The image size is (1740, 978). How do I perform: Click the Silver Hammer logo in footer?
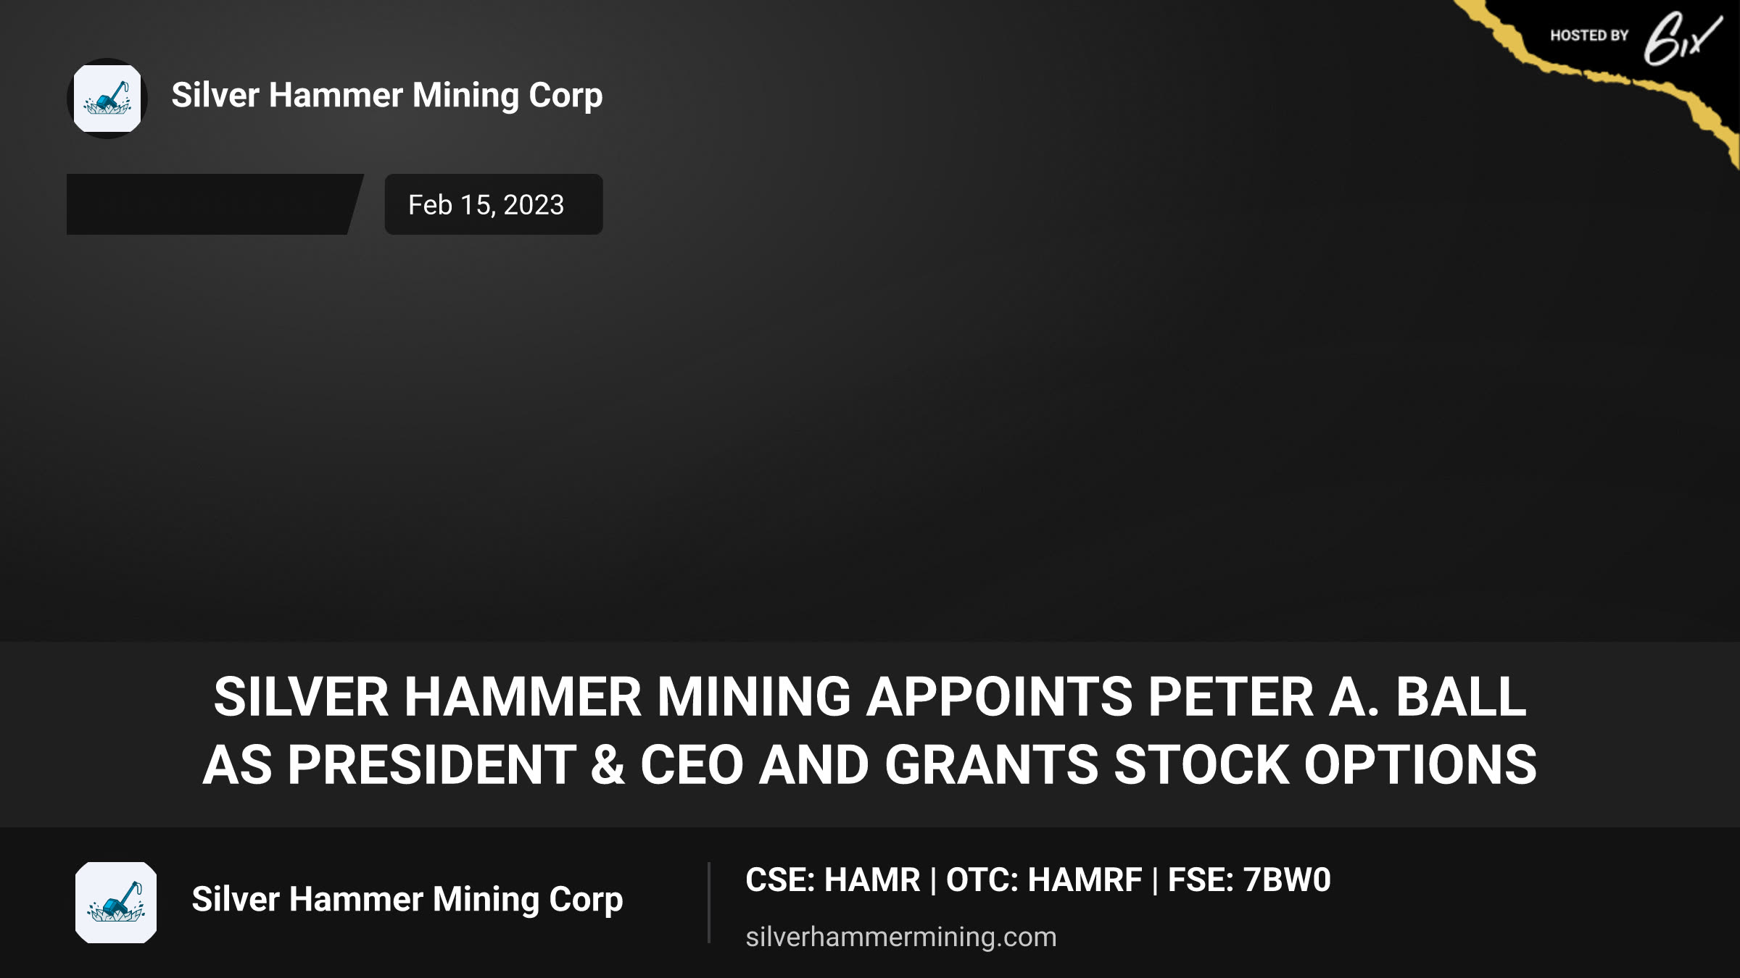[116, 902]
